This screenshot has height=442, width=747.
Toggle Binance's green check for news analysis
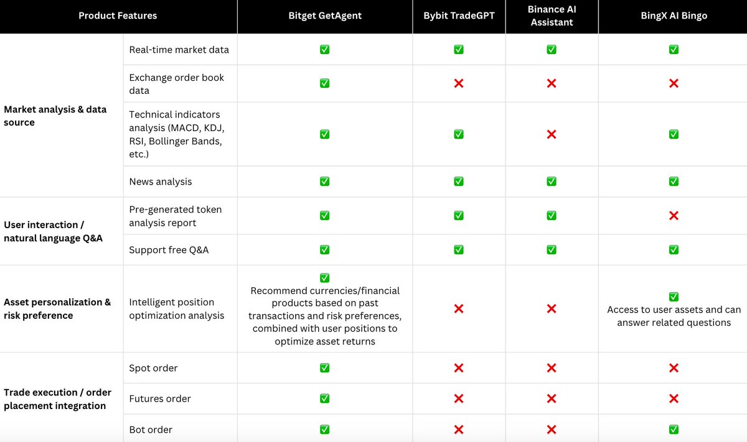coord(551,182)
